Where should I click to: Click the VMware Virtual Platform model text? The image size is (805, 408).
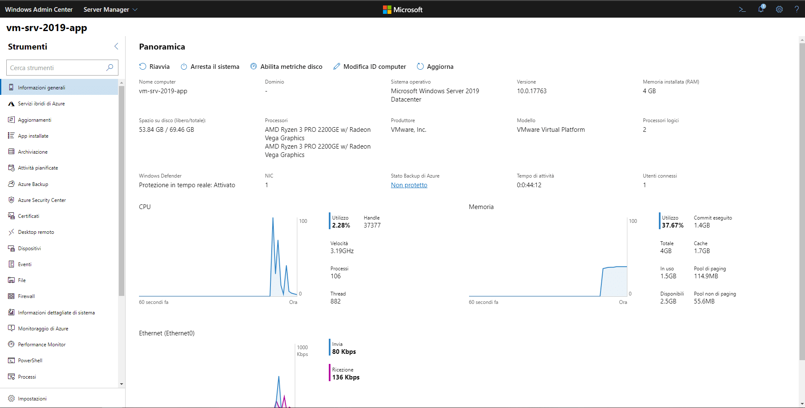pos(551,130)
